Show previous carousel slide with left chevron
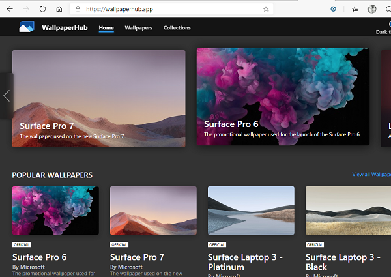This screenshot has width=391, height=277. (x=7, y=96)
